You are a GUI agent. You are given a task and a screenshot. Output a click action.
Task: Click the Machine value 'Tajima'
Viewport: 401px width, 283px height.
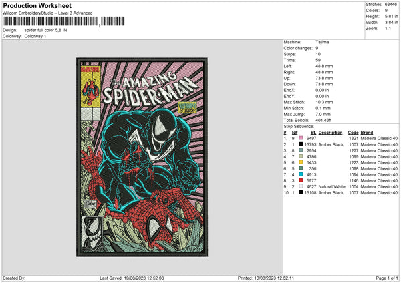point(322,42)
